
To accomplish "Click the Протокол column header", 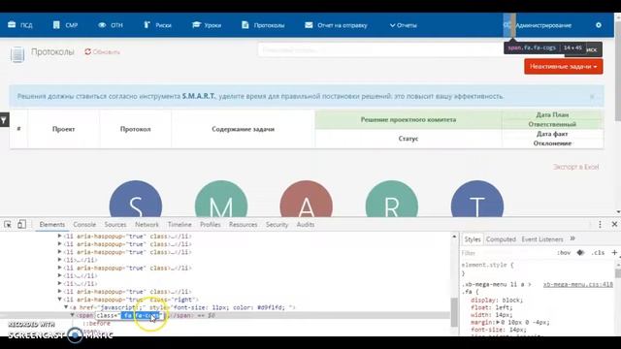I will [135, 129].
